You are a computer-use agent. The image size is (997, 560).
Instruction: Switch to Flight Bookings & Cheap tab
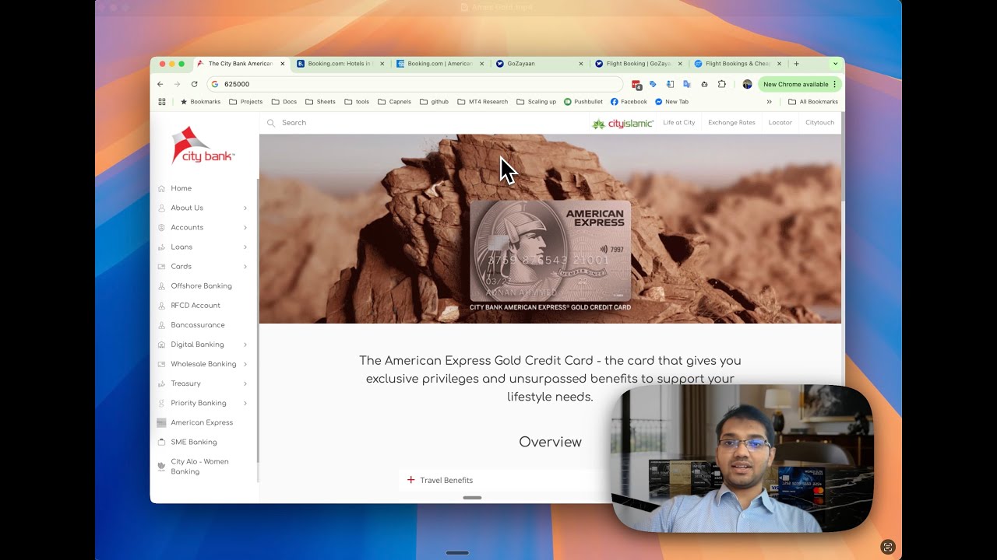click(x=738, y=64)
